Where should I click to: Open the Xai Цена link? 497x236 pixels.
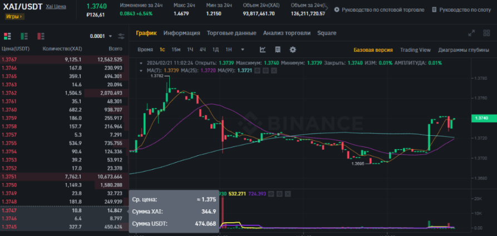56,6
